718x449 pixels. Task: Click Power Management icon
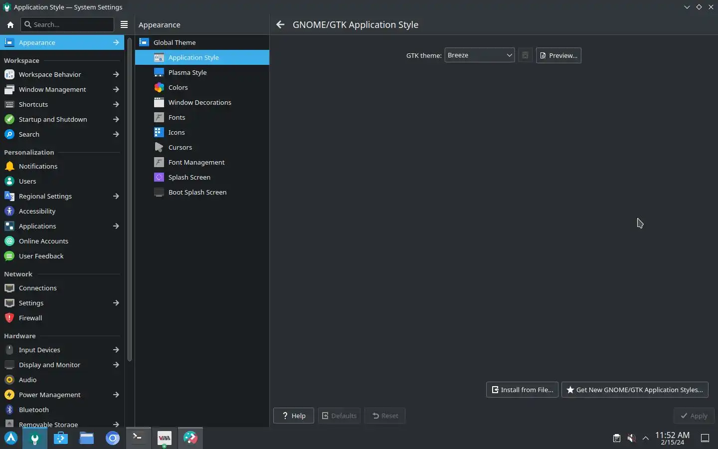(x=9, y=395)
